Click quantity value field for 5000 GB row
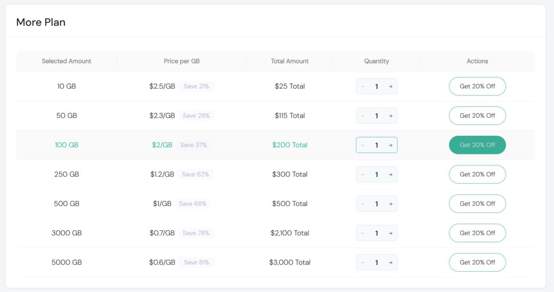This screenshot has height=292, width=554. point(377,262)
